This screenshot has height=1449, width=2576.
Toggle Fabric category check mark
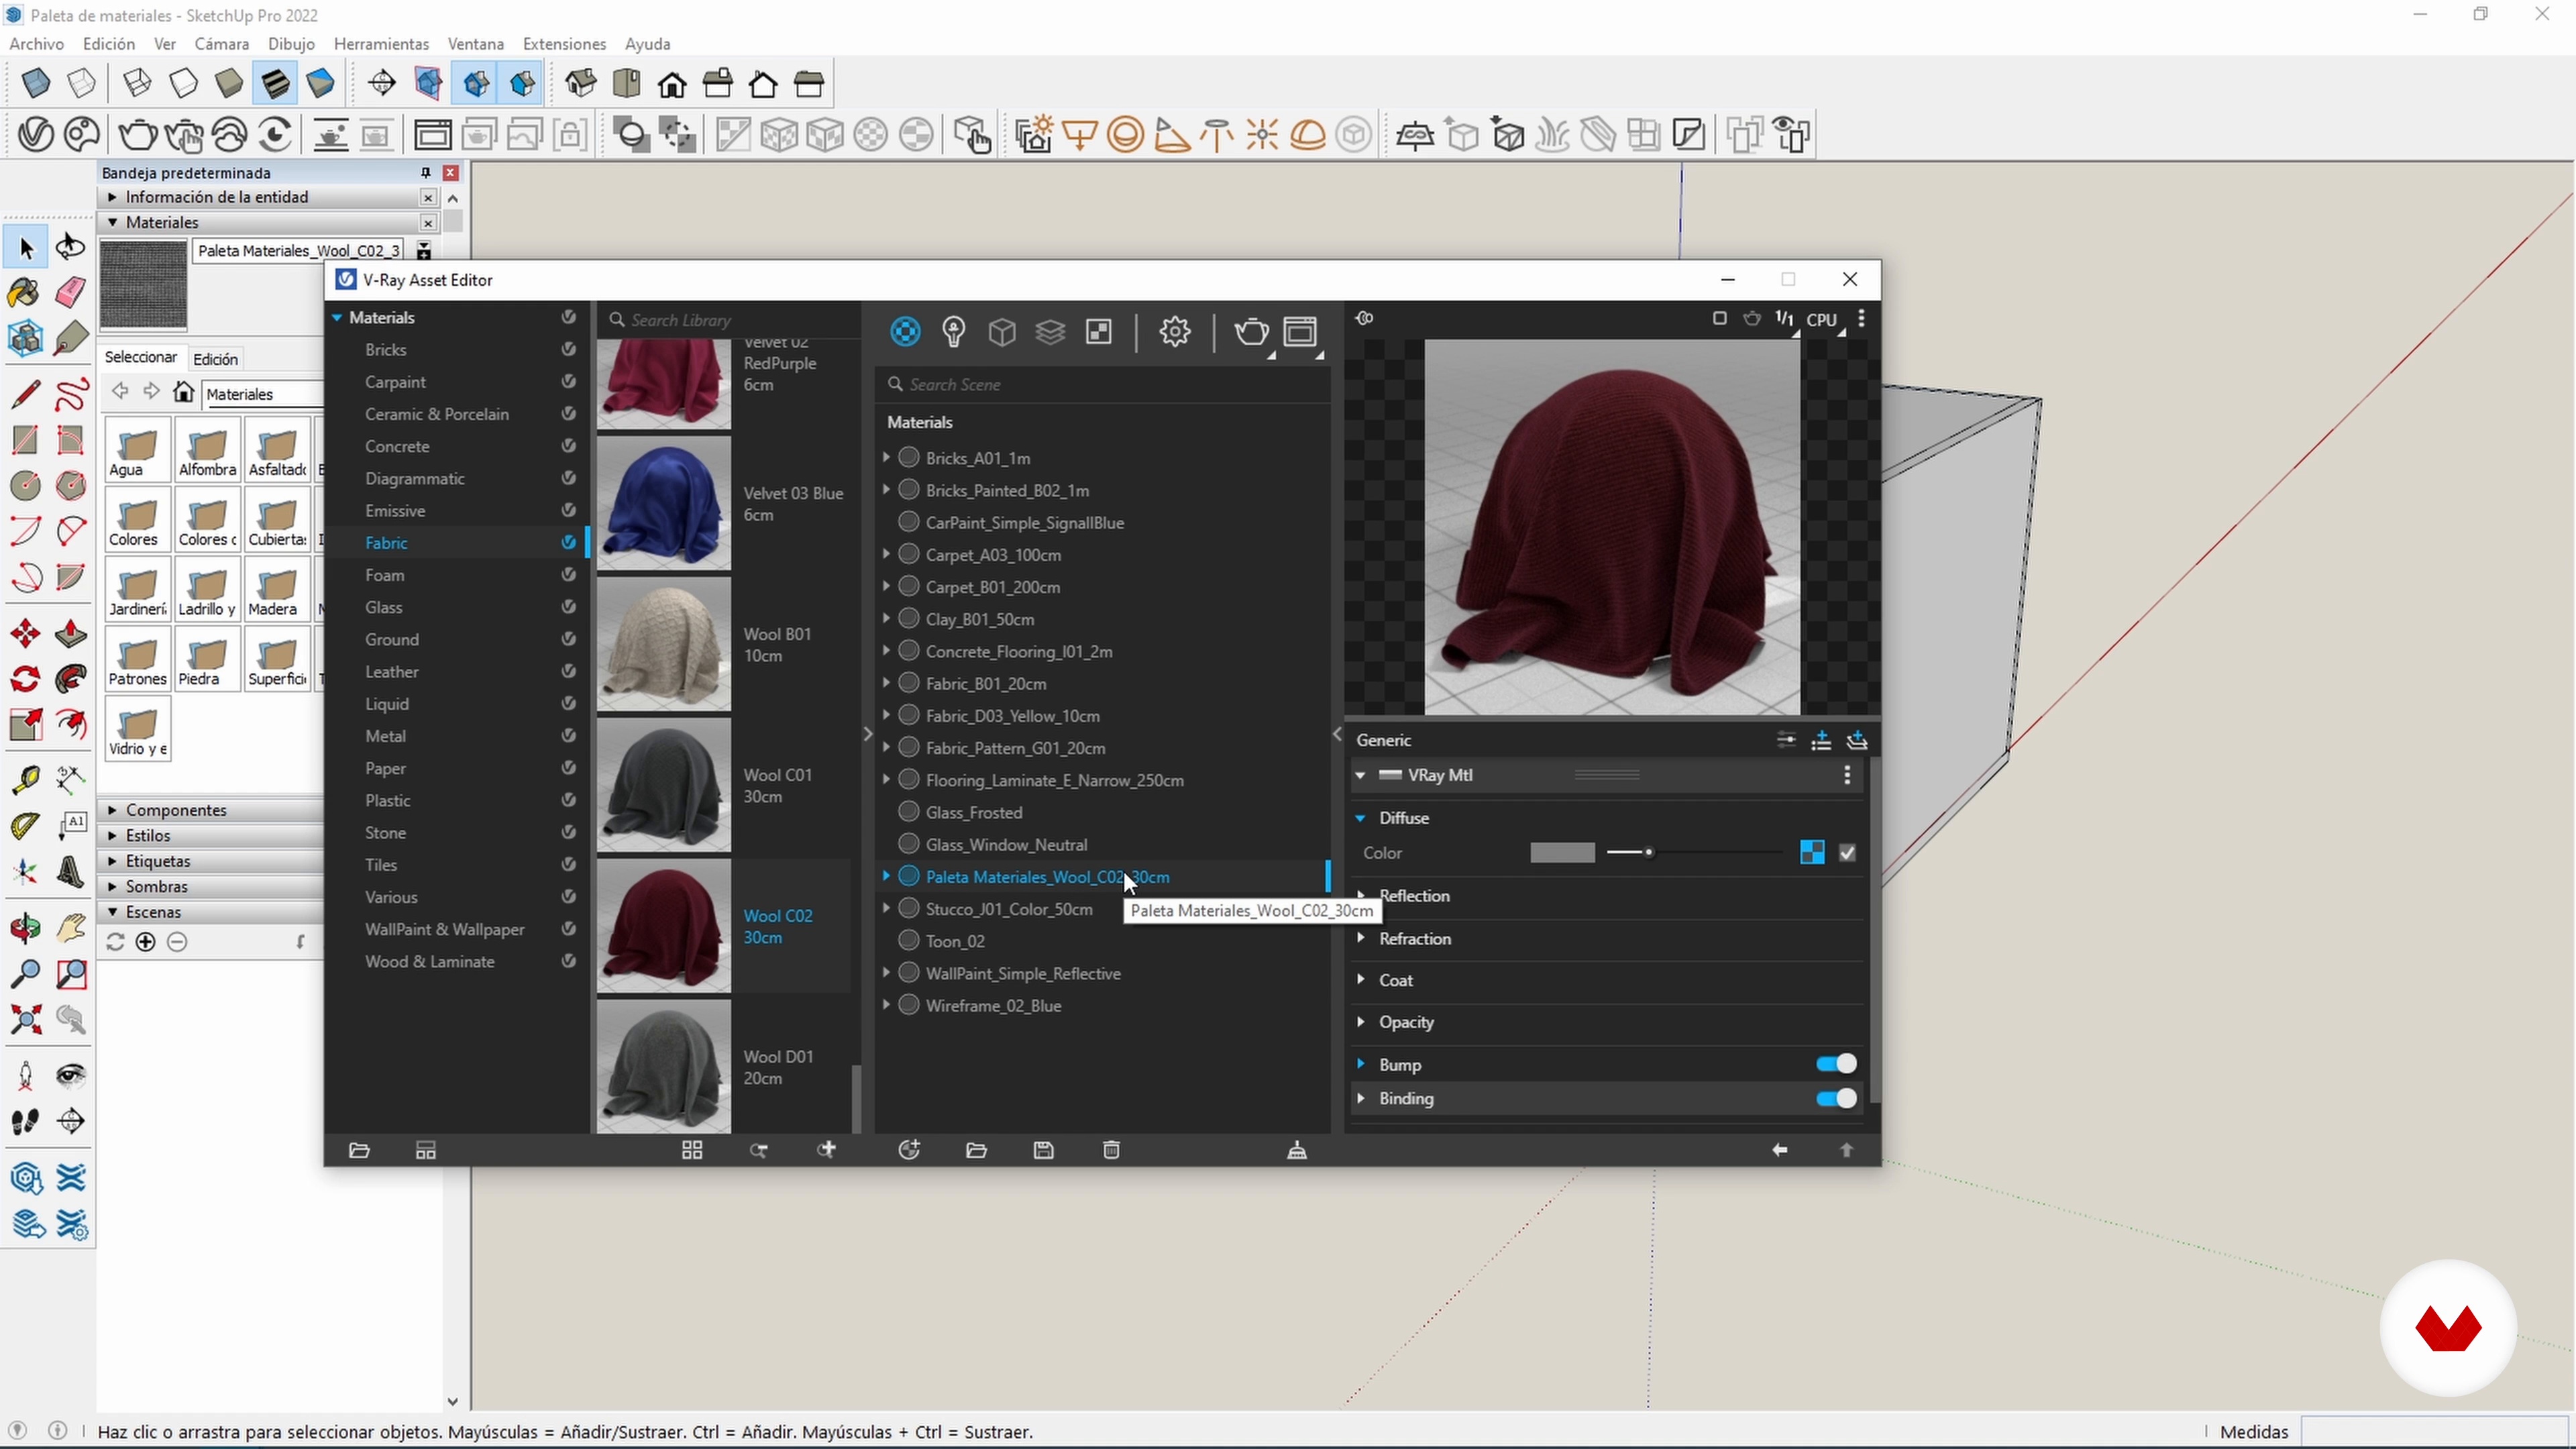pyautogui.click(x=568, y=542)
